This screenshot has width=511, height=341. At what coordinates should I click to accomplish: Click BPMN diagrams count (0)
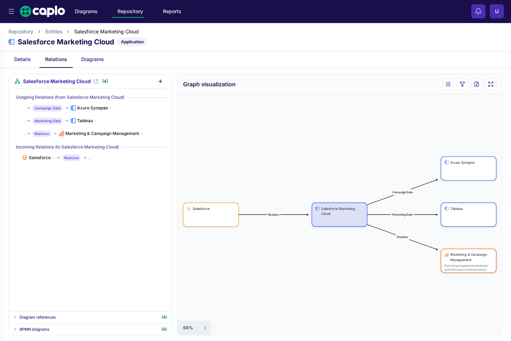[x=164, y=329]
